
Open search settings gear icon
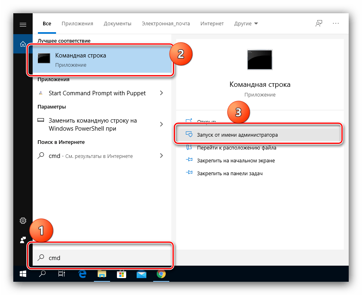pyautogui.click(x=23, y=221)
